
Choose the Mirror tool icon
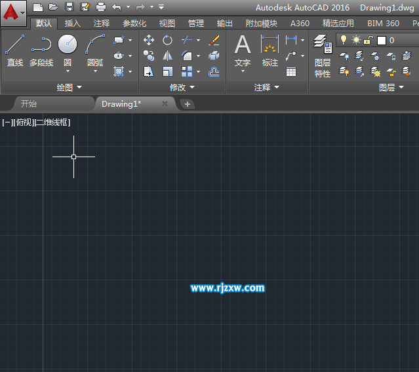pos(167,56)
